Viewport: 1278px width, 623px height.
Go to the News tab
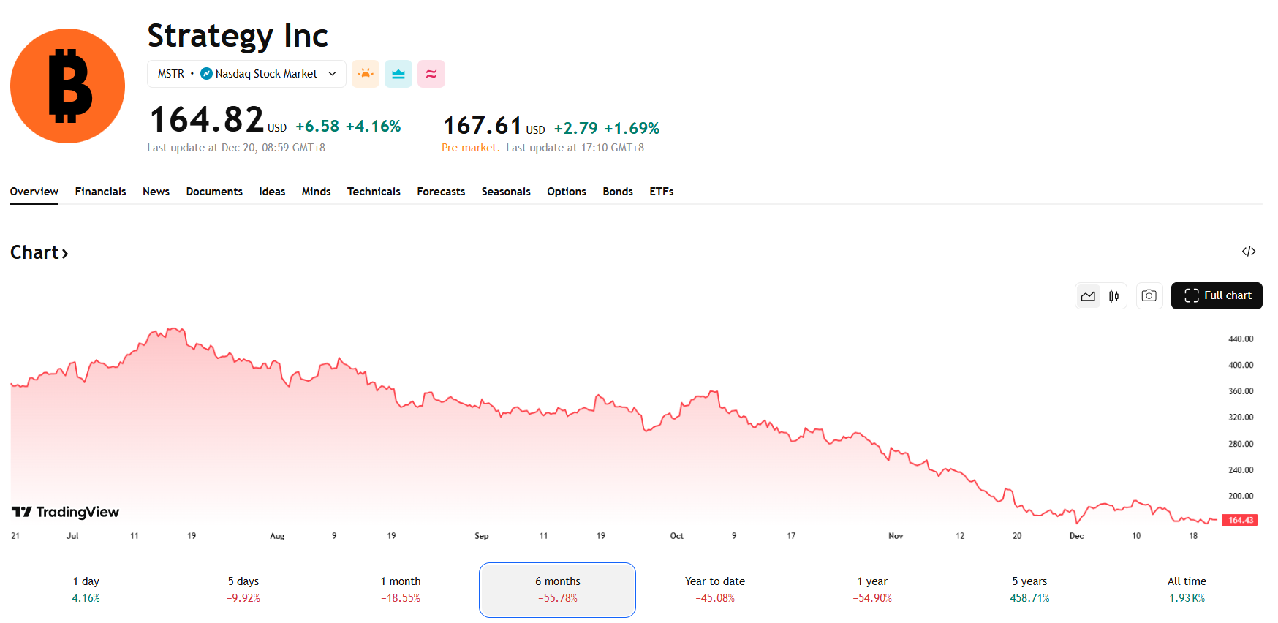(x=156, y=192)
